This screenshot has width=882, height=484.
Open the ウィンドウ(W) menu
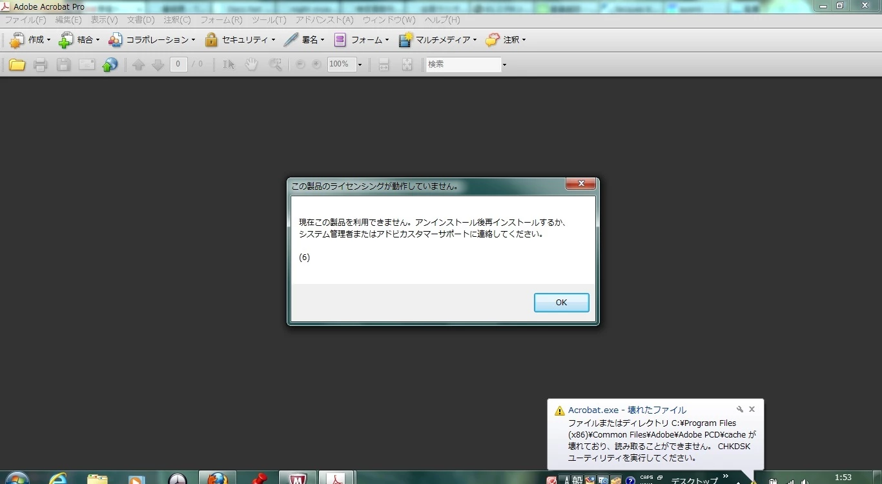tap(389, 20)
